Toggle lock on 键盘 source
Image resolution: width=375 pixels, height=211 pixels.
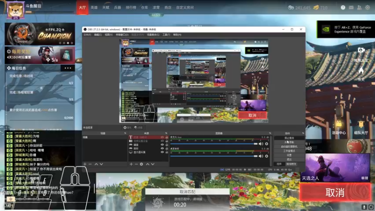pos(167,145)
